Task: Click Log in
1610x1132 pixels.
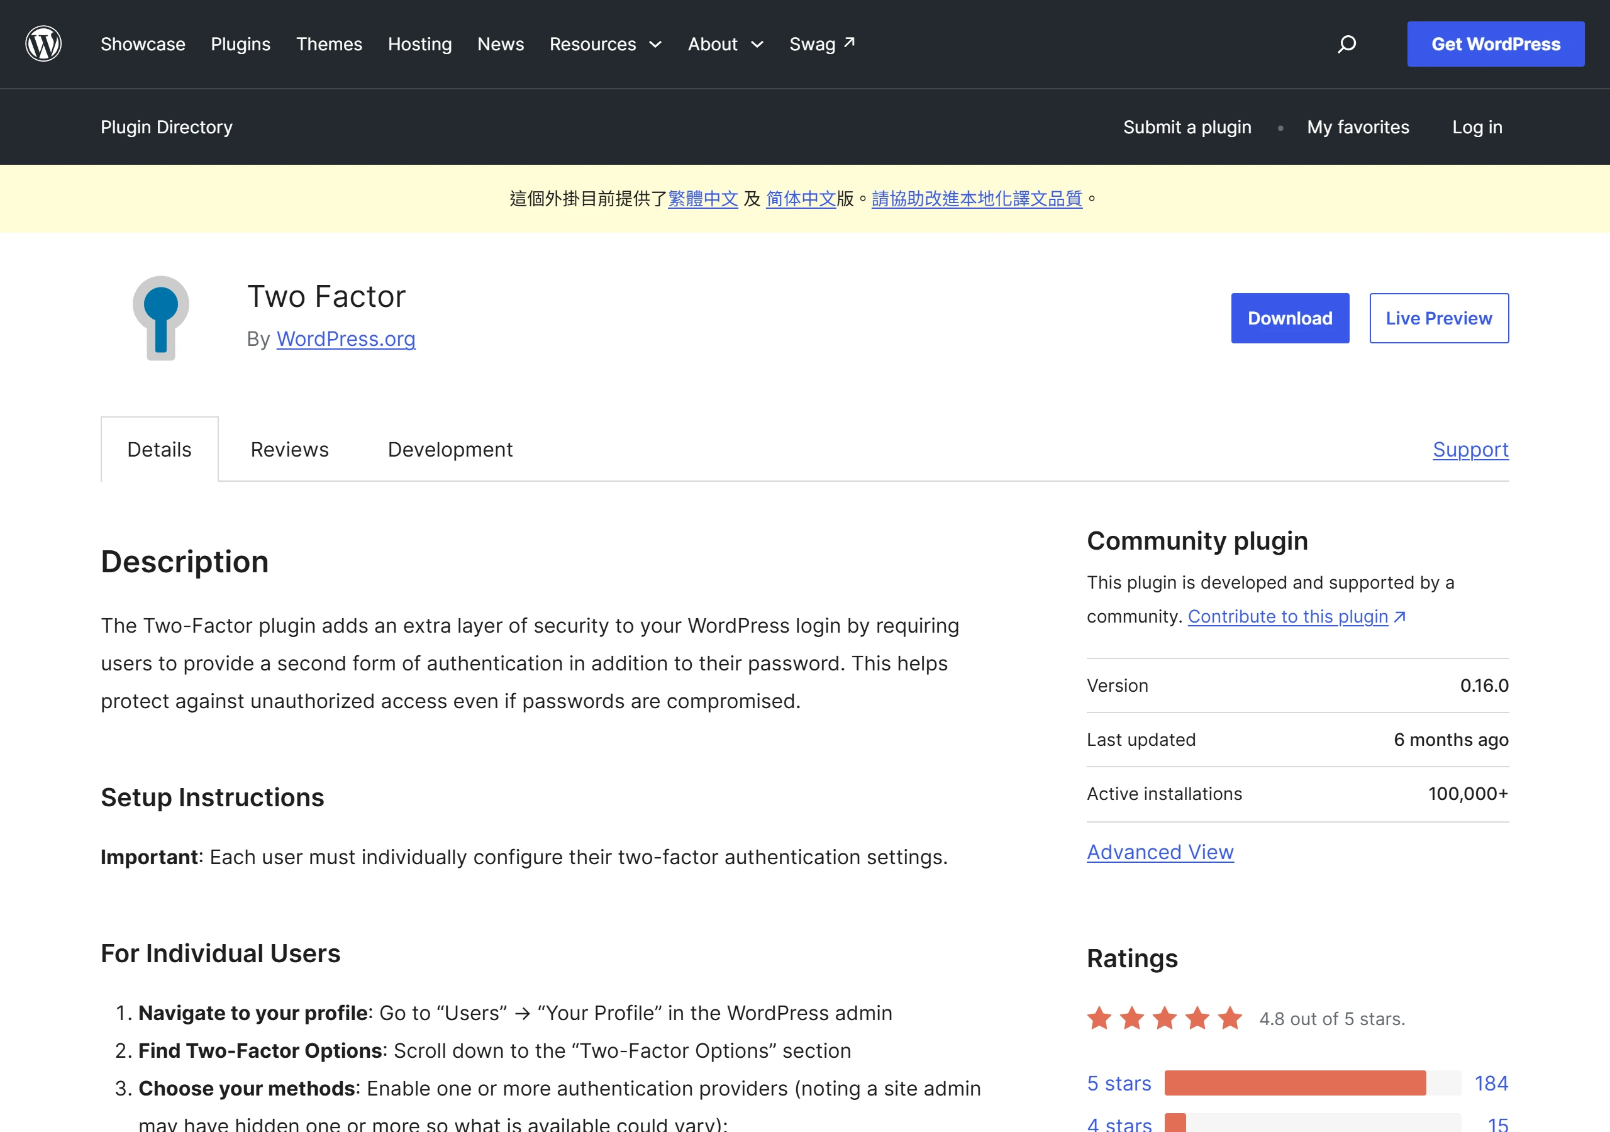Action: (1477, 127)
